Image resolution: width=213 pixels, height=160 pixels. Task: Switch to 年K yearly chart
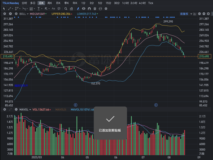pyautogui.click(x=75, y=3)
